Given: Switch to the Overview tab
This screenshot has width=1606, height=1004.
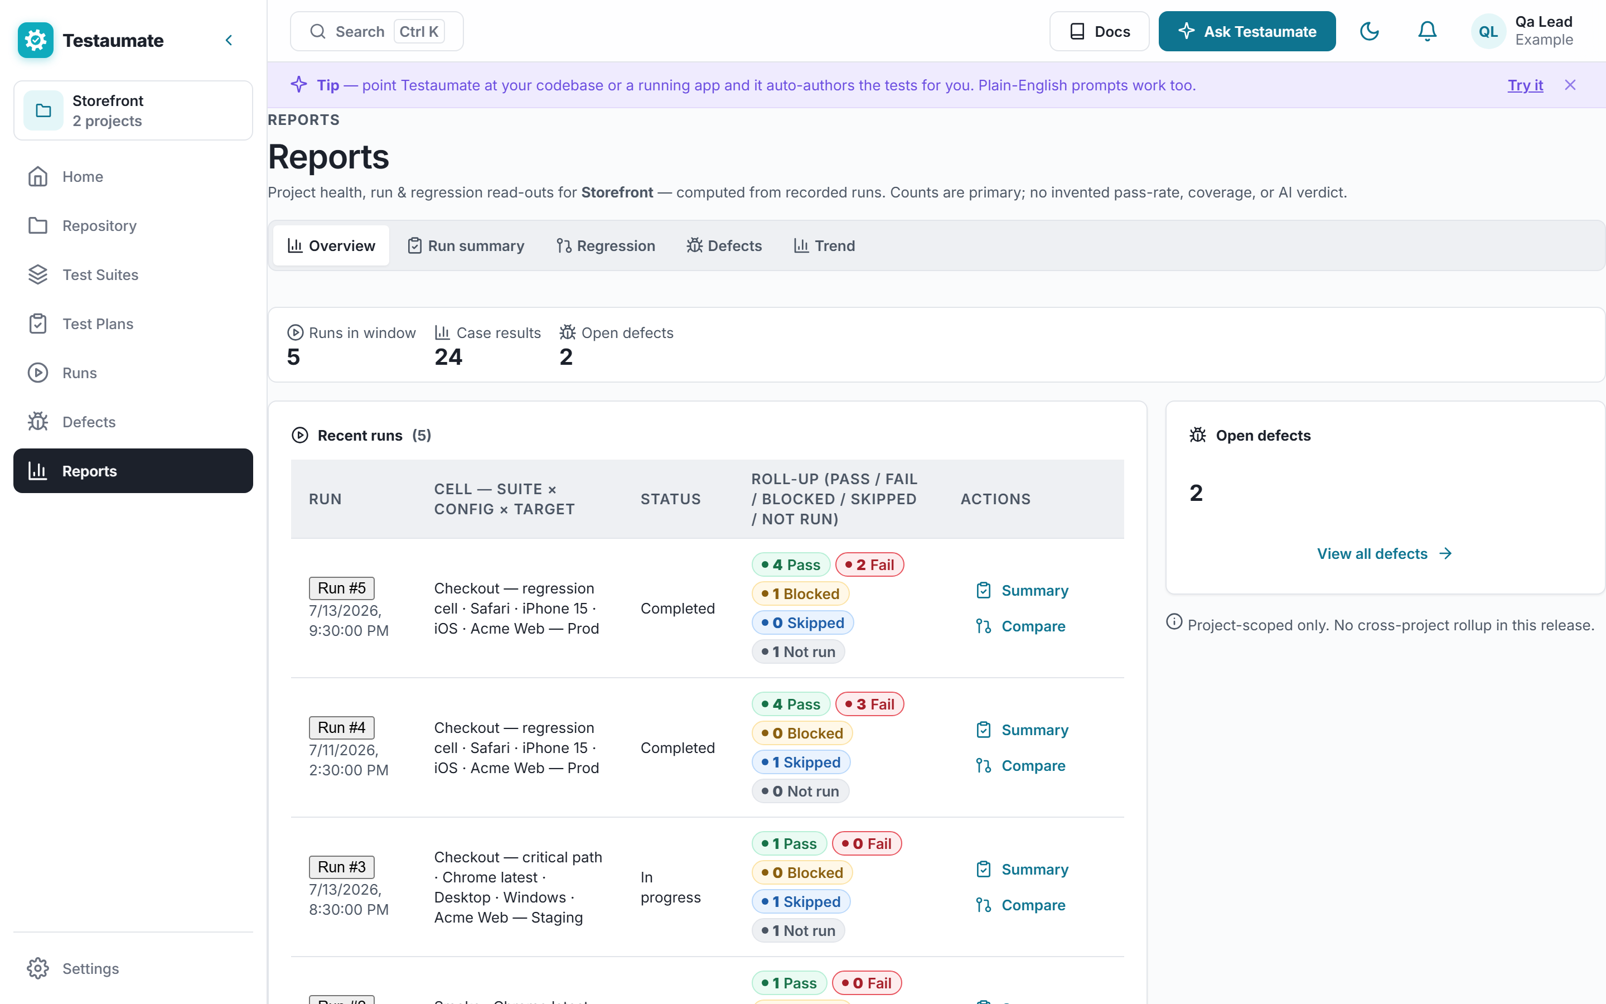Looking at the screenshot, I should pos(331,245).
